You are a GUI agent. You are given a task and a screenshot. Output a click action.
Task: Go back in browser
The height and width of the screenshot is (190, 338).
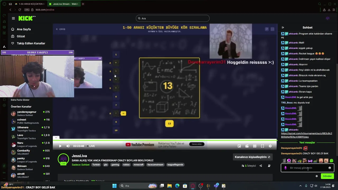coord(10,10)
